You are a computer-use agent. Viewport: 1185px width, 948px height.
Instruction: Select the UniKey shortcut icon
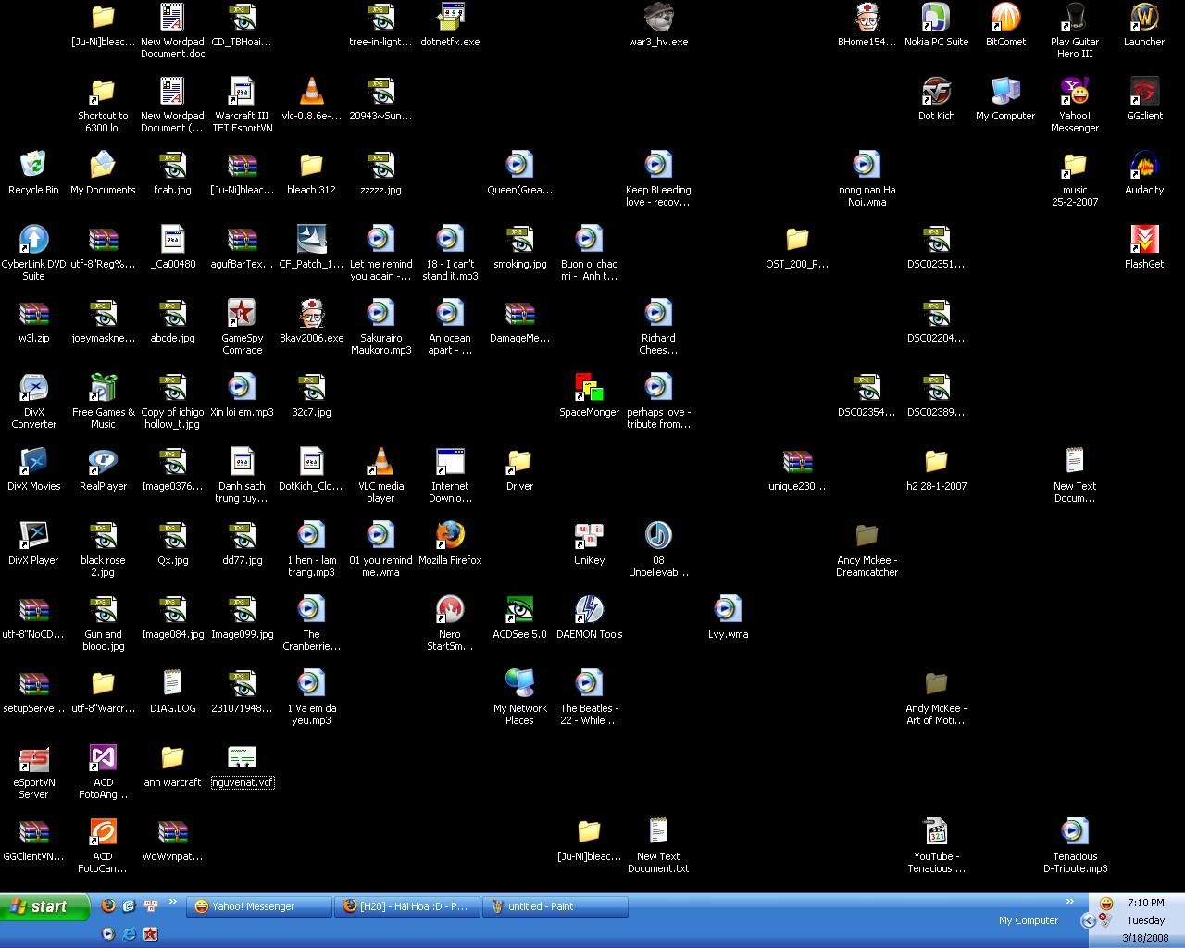tap(589, 543)
